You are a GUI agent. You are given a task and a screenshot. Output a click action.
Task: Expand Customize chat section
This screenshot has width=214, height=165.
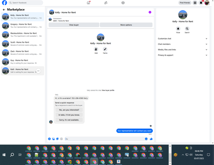[183, 38]
